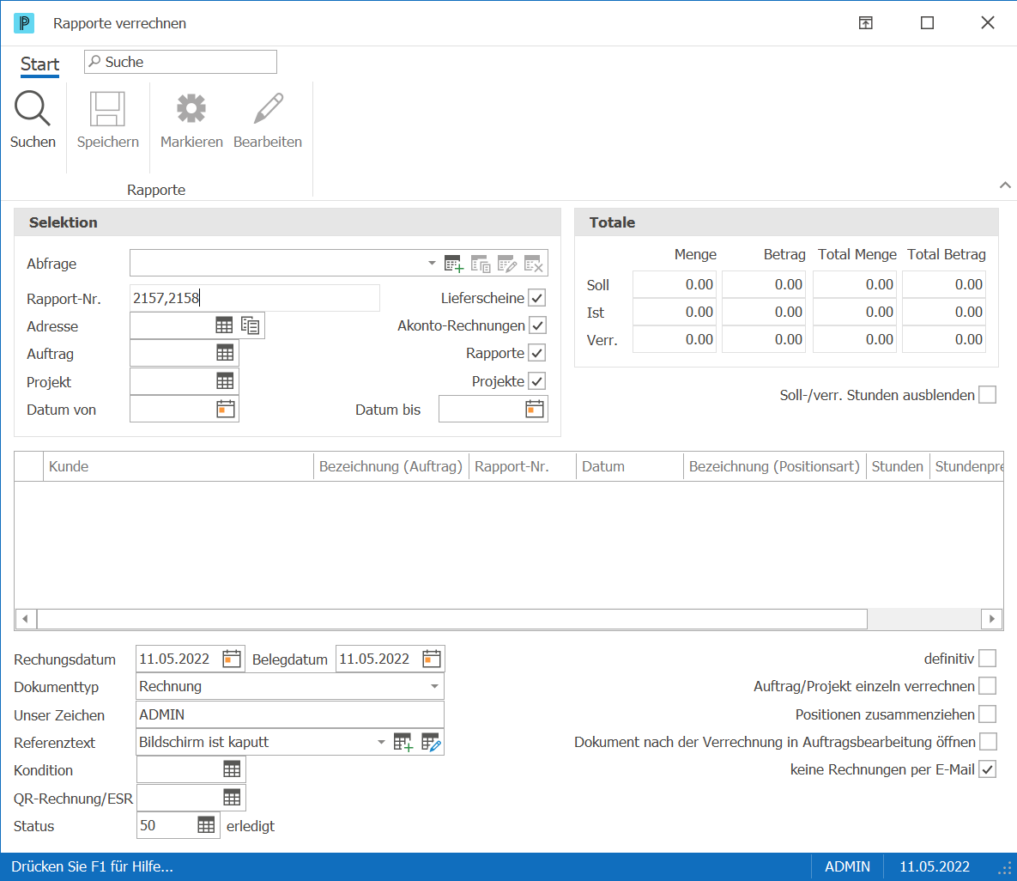
Task: Enable Auftrag/Projekt einzeln verrechnen
Action: pyautogui.click(x=987, y=686)
